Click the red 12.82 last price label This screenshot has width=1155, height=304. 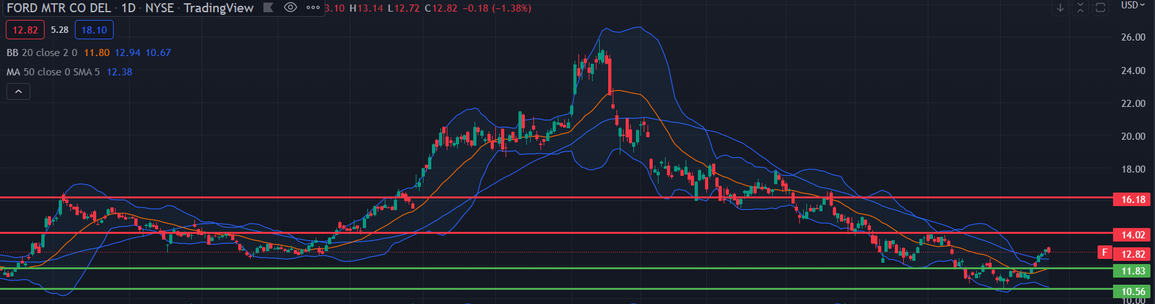point(1133,254)
